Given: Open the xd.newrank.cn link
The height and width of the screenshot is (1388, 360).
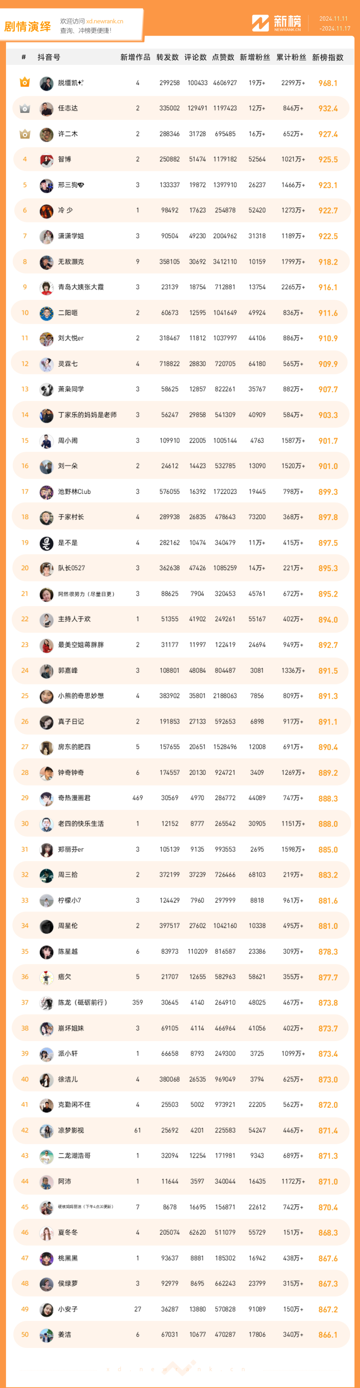Looking at the screenshot, I should pos(104,22).
